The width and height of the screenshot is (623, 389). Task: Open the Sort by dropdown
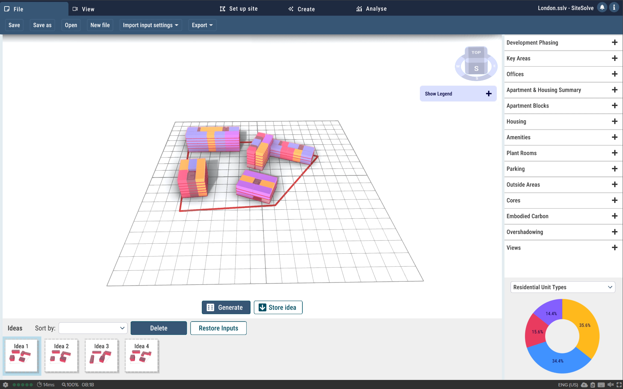[93, 328]
